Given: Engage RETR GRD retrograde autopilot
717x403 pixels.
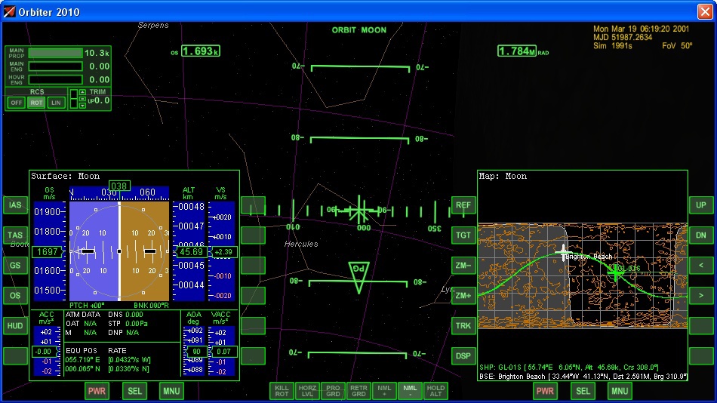Looking at the screenshot, I should click(x=358, y=391).
